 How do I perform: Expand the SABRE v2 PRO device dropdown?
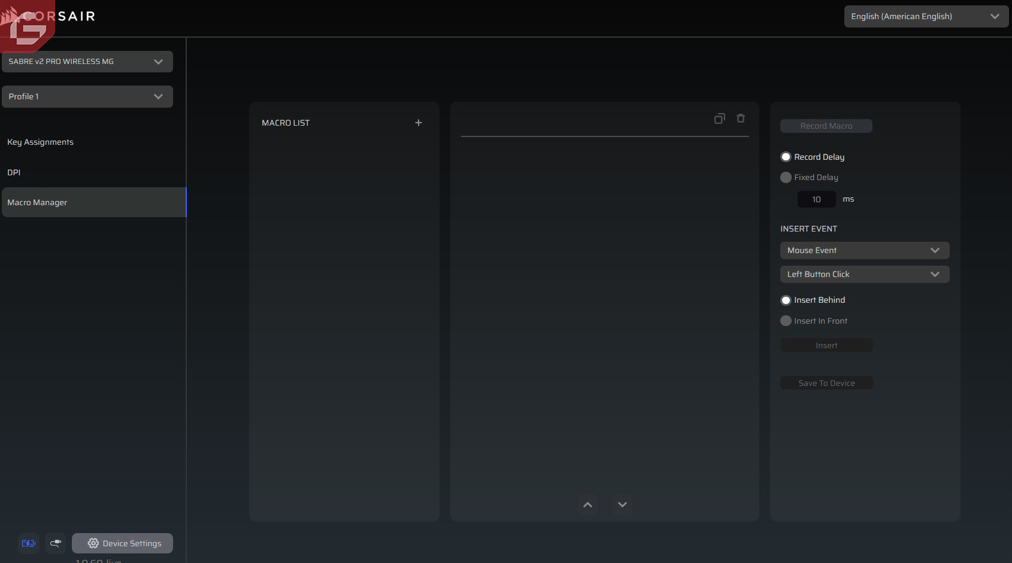click(87, 62)
